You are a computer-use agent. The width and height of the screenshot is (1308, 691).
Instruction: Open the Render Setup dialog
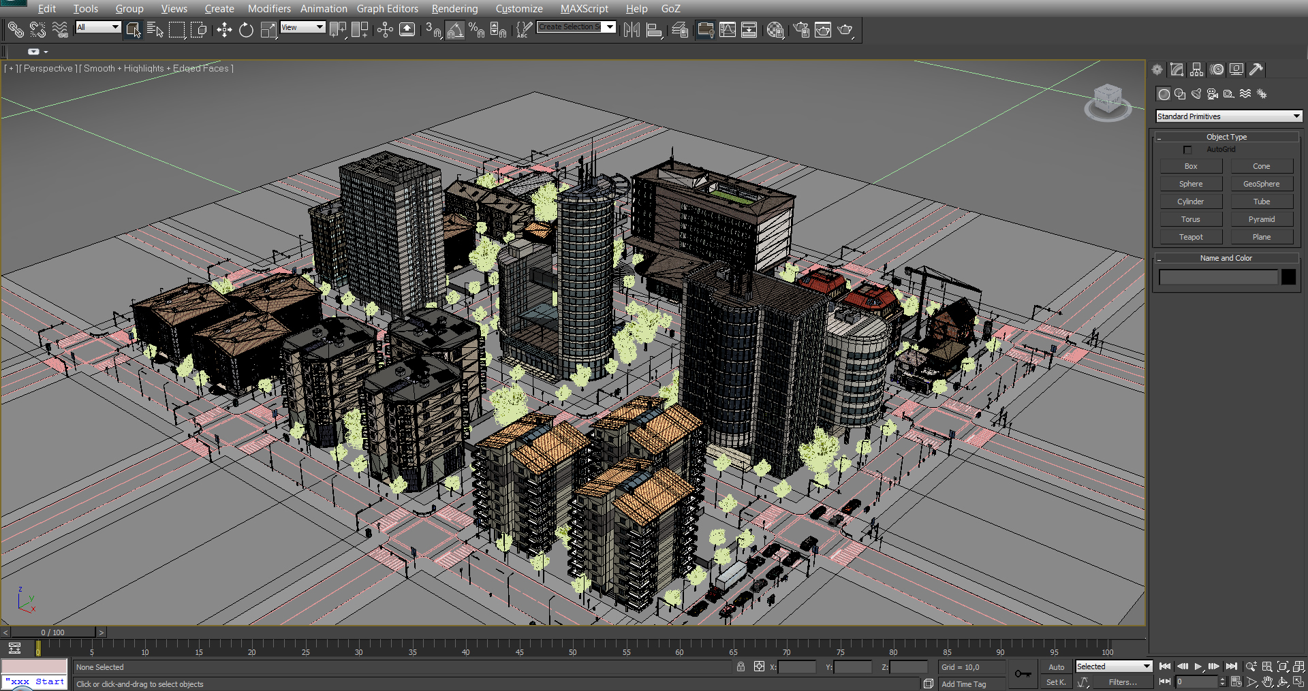pos(800,30)
